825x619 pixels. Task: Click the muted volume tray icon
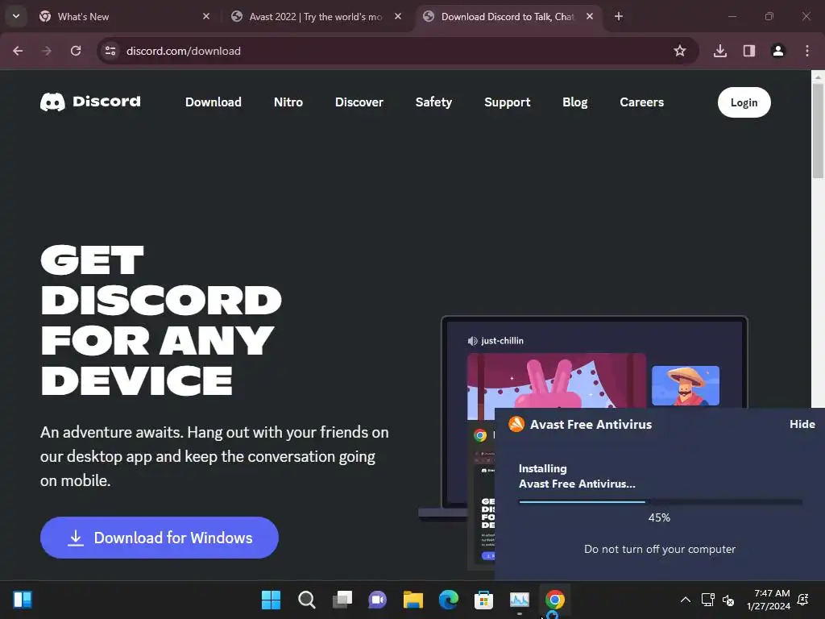[x=728, y=600]
